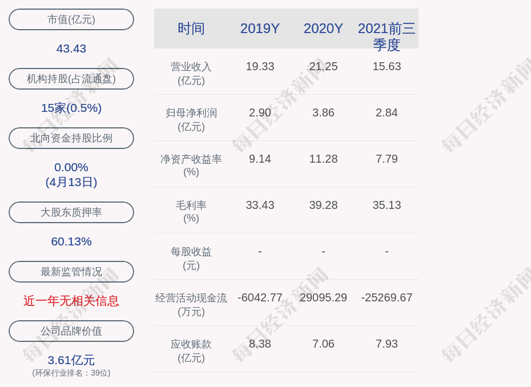Select the value 15家(0.5%)

tap(71, 108)
